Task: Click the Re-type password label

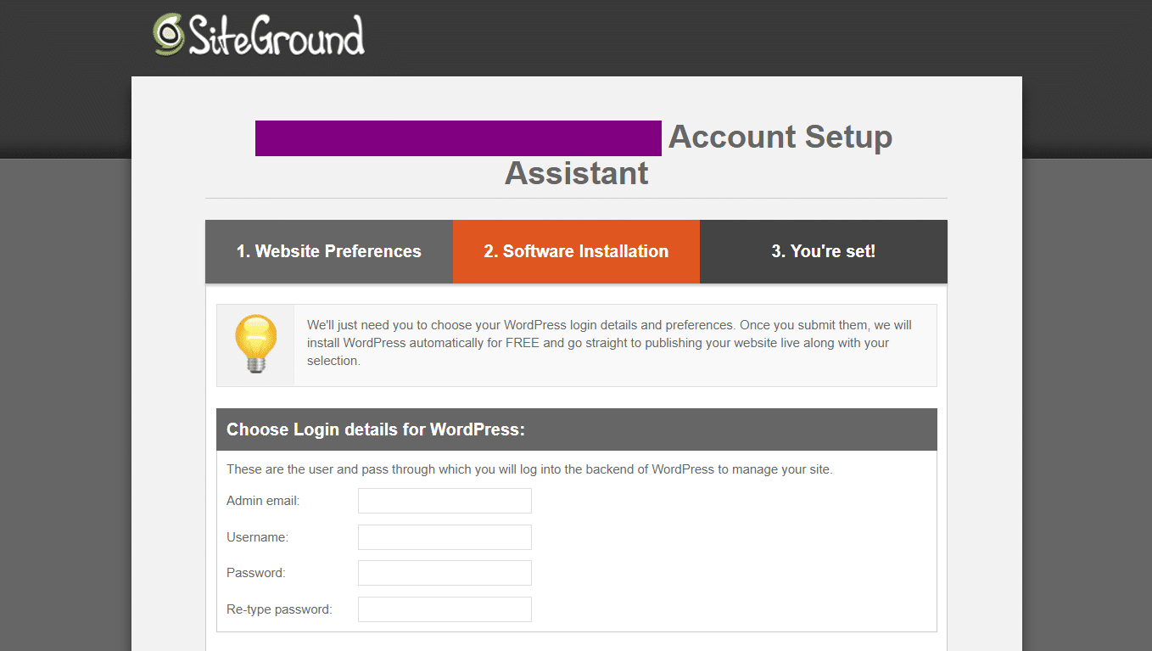Action: click(x=279, y=609)
